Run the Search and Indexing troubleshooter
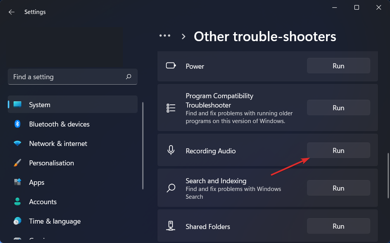390x243 pixels. [338, 188]
